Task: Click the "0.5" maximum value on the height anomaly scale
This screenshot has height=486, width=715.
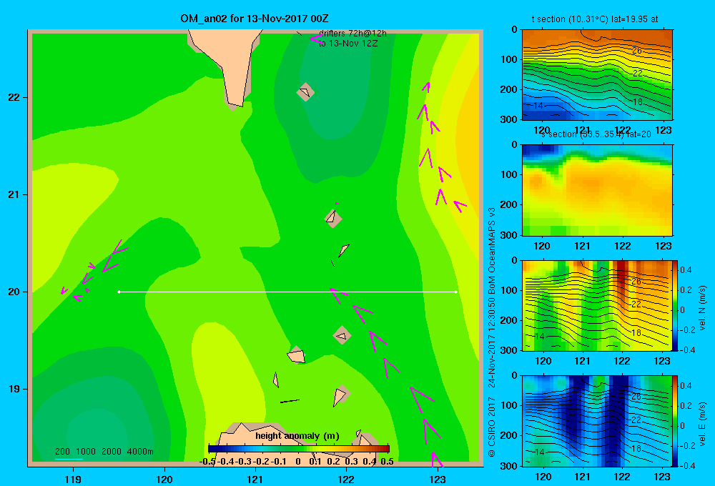Action: (387, 462)
